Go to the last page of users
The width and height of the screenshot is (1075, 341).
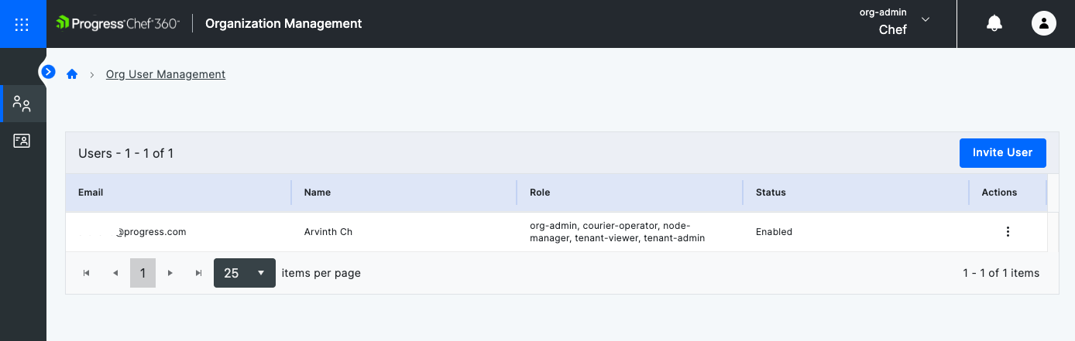click(199, 273)
